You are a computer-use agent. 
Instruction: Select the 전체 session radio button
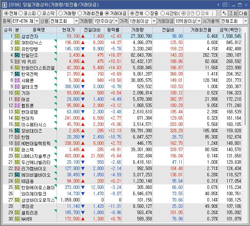(132, 13)
